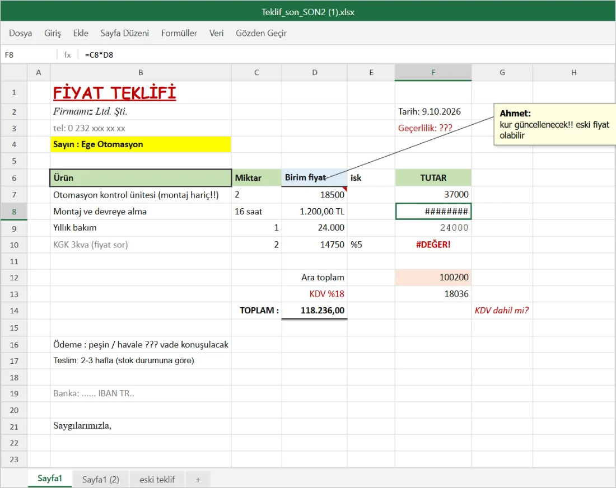Select the TUTAR header cell
The image size is (616, 488).
[433, 177]
